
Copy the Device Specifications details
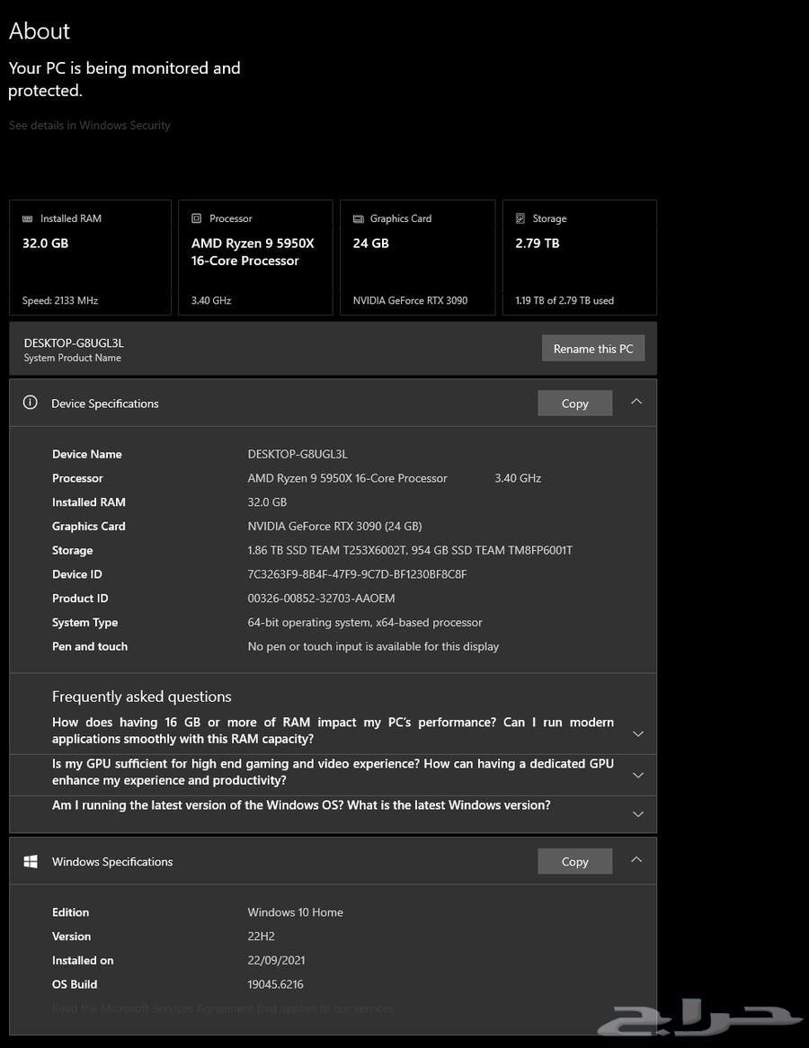click(574, 403)
